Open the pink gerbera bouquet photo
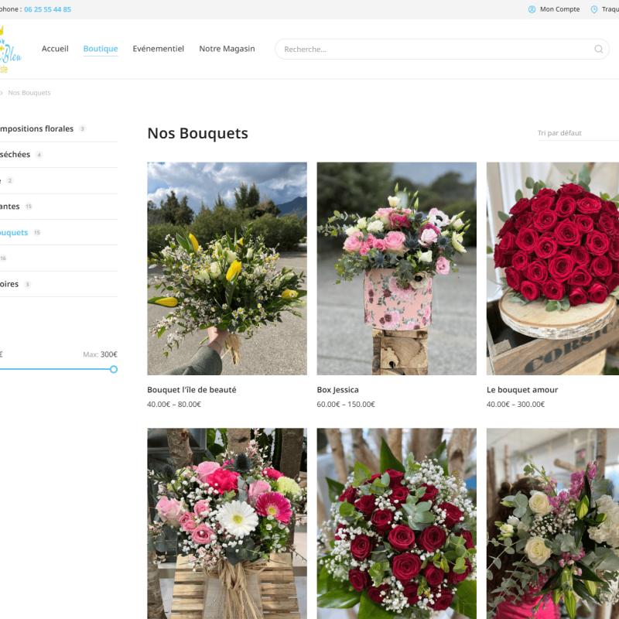Screen dimensions: 619x619 click(227, 524)
